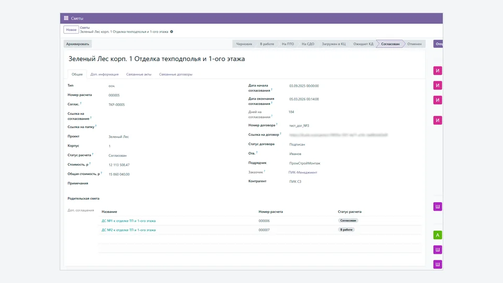Show help tooltip next to Заказчик label
The height and width of the screenshot is (283, 503).
[265, 171]
